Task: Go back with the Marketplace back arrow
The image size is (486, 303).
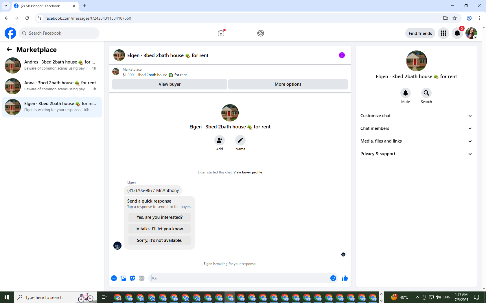Action: click(9, 49)
